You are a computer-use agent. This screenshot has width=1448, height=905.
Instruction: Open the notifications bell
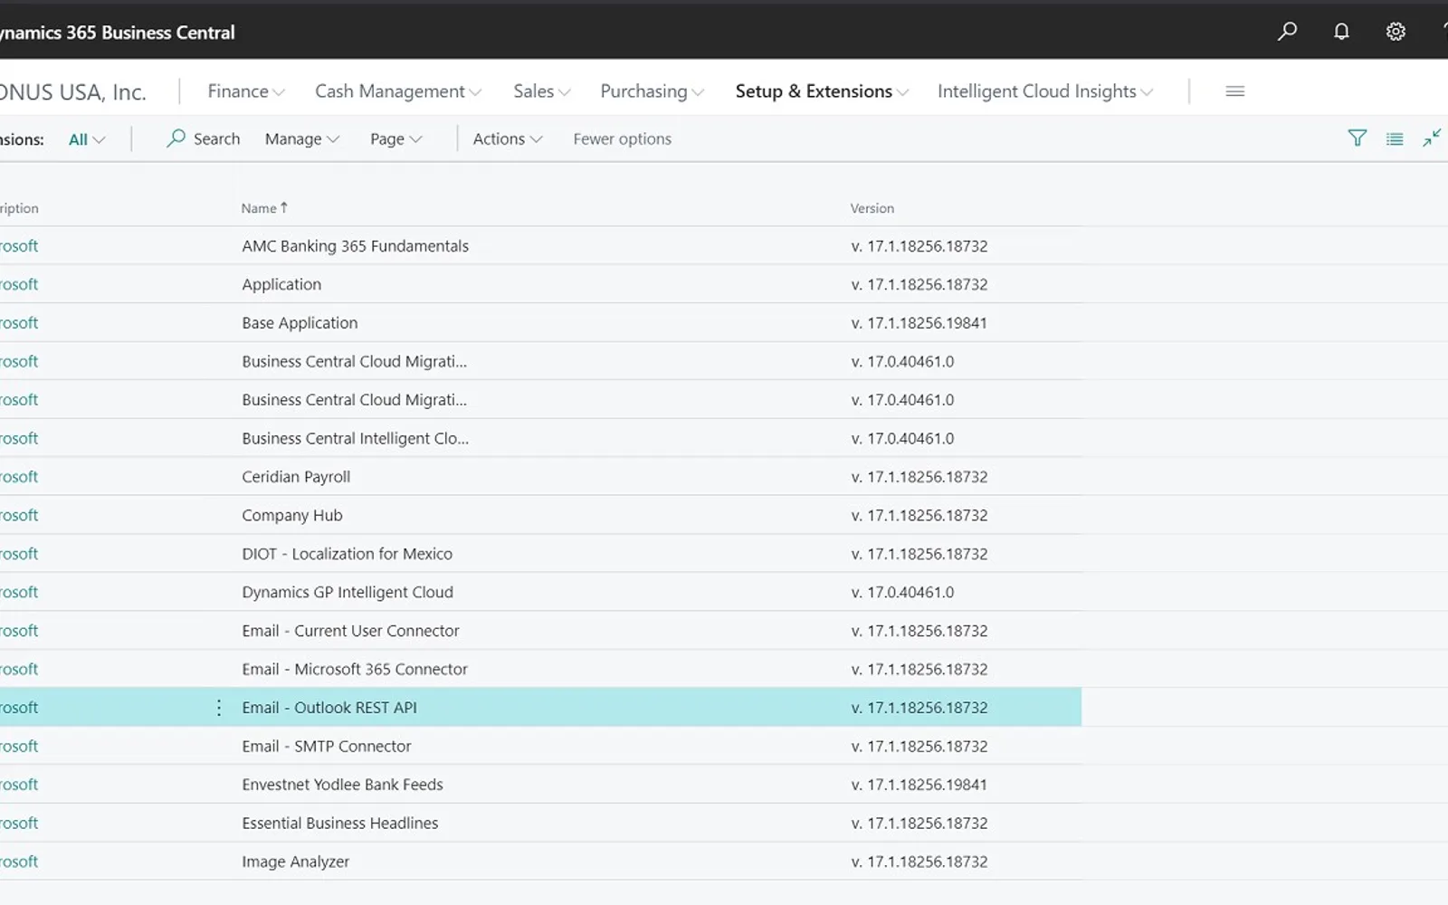tap(1341, 32)
